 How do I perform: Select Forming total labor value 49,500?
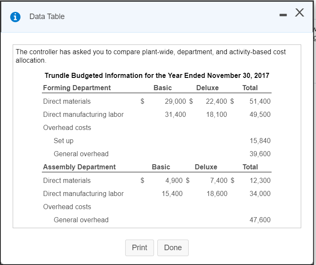click(260, 114)
